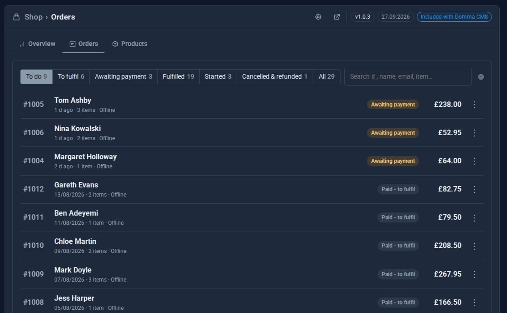Image resolution: width=507 pixels, height=313 pixels.
Task: Show Started orders filter
Action: click(x=218, y=76)
